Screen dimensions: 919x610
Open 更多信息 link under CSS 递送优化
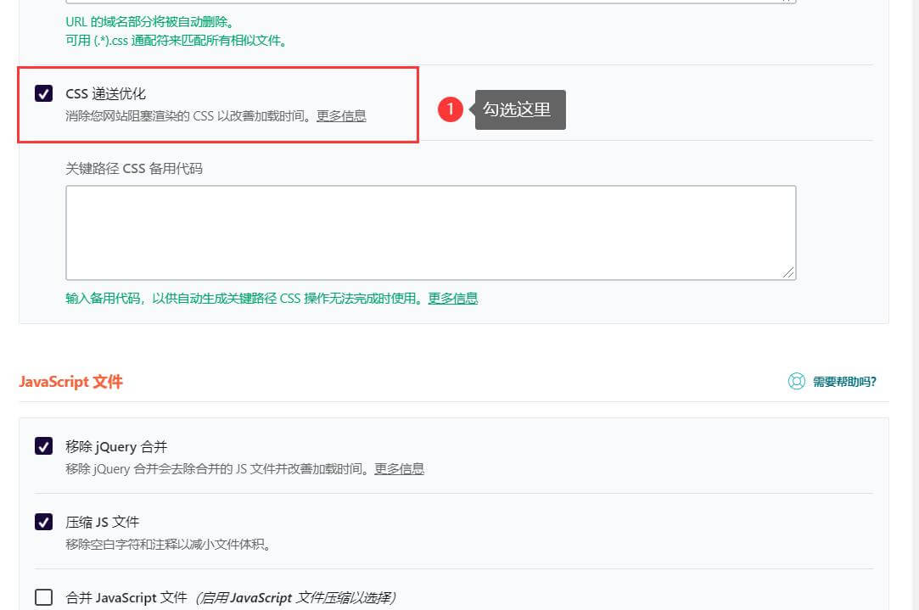click(341, 116)
